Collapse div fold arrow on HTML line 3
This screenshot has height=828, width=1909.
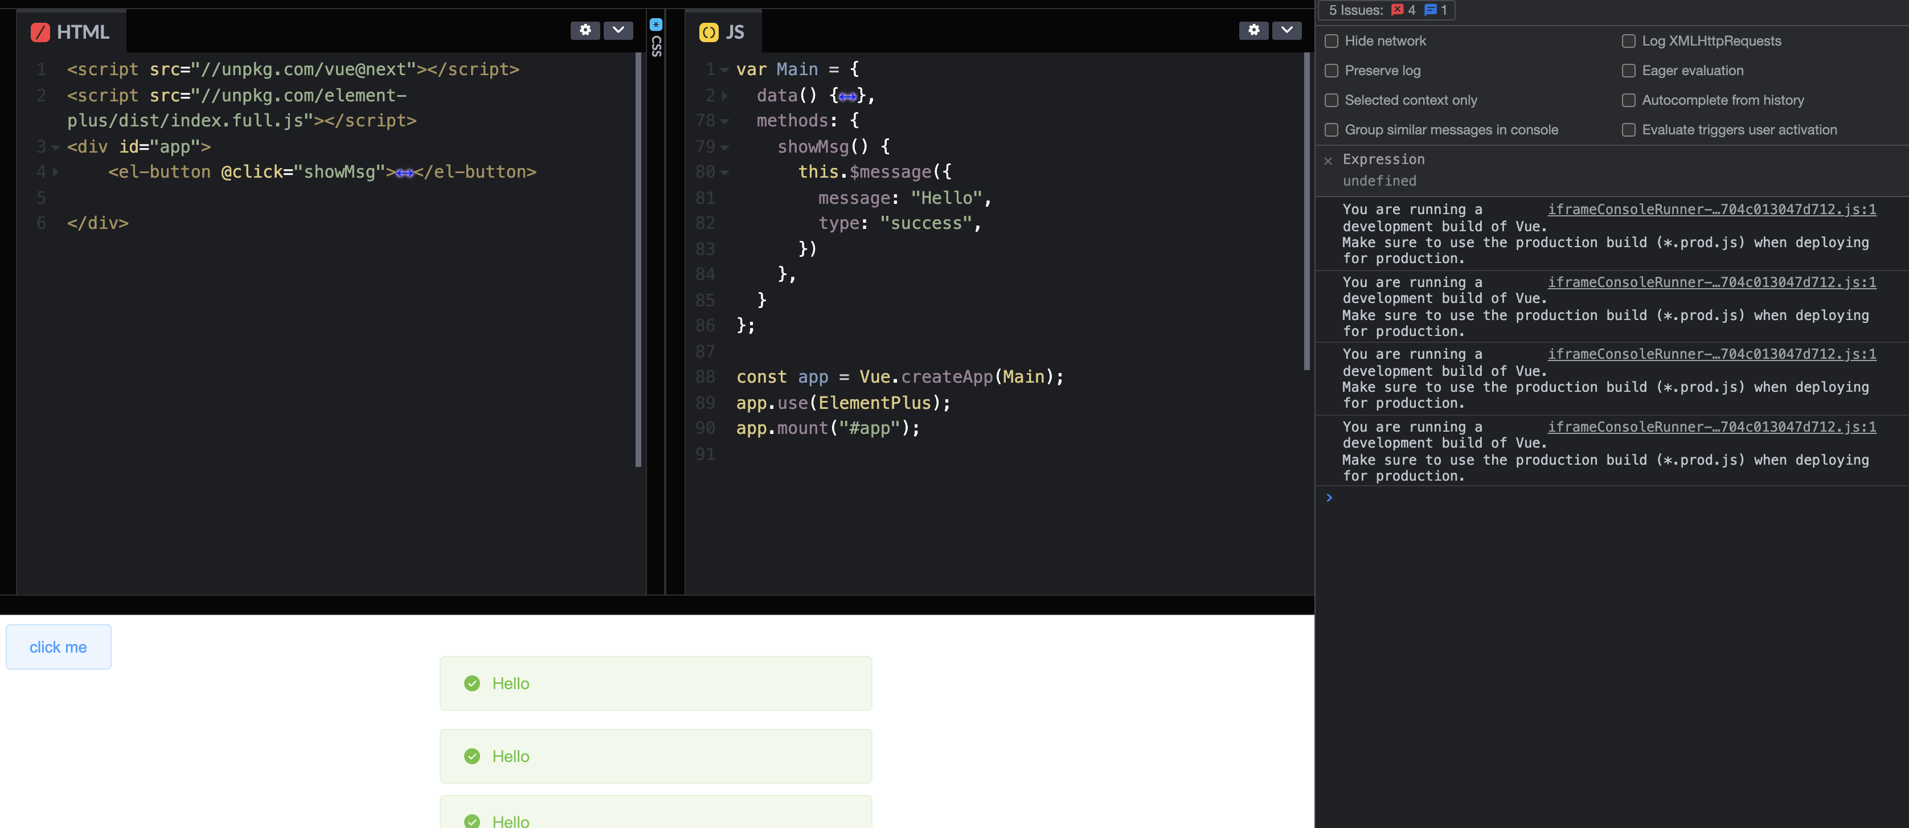[x=55, y=147]
